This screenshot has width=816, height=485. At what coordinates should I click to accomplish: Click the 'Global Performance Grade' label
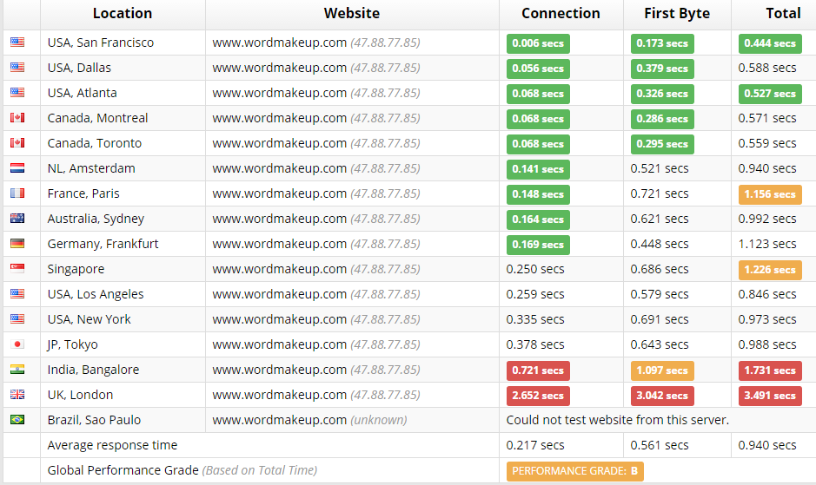(123, 470)
